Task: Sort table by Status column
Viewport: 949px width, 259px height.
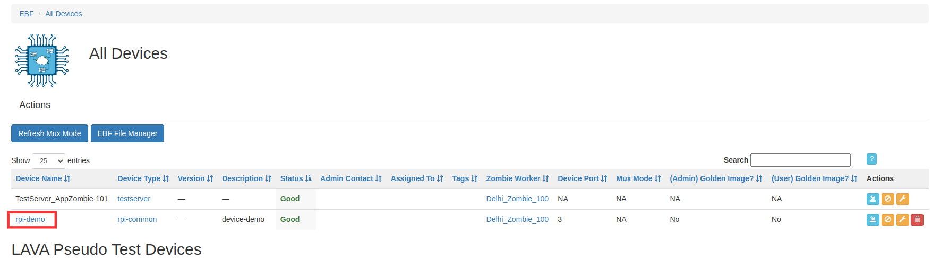Action: click(296, 178)
